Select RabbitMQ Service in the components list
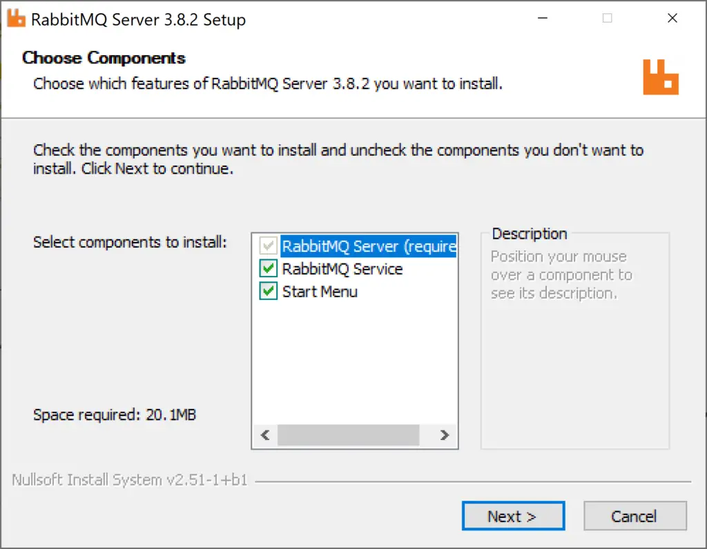Viewport: 707px width, 549px height. click(x=342, y=268)
